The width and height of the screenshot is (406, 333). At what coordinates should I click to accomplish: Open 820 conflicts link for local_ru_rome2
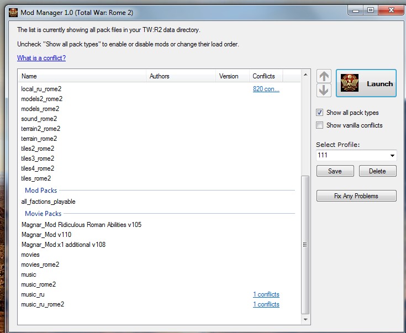tap(266, 89)
